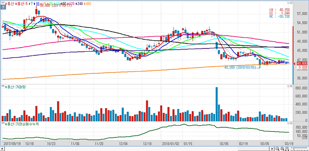Close the 기관순매수누적 panel
This screenshot has height=151, width=309.
point(291,123)
